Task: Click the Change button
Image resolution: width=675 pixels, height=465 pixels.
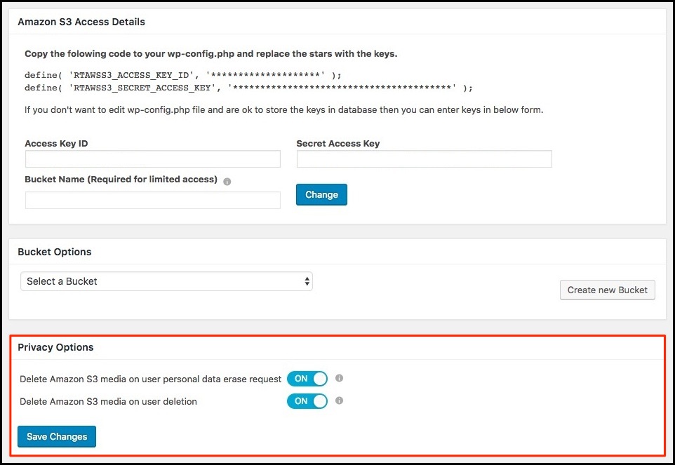Action: point(321,194)
